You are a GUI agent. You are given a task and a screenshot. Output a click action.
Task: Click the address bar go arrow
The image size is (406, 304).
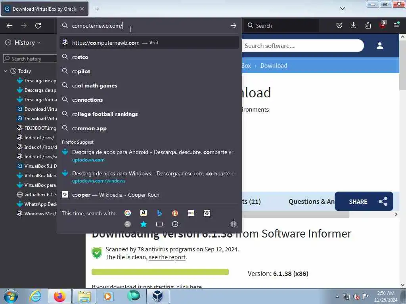click(x=233, y=26)
